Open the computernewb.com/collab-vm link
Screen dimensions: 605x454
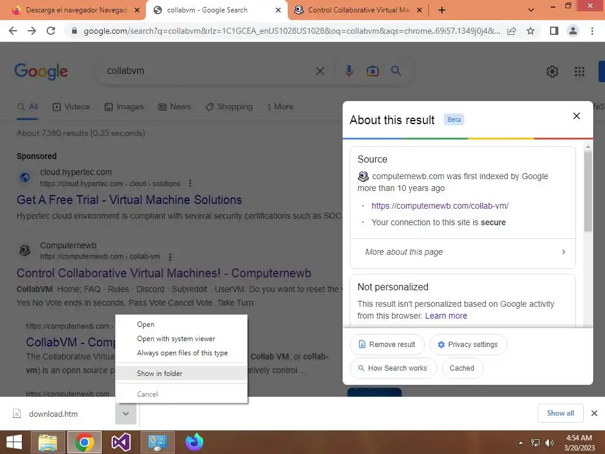point(440,206)
